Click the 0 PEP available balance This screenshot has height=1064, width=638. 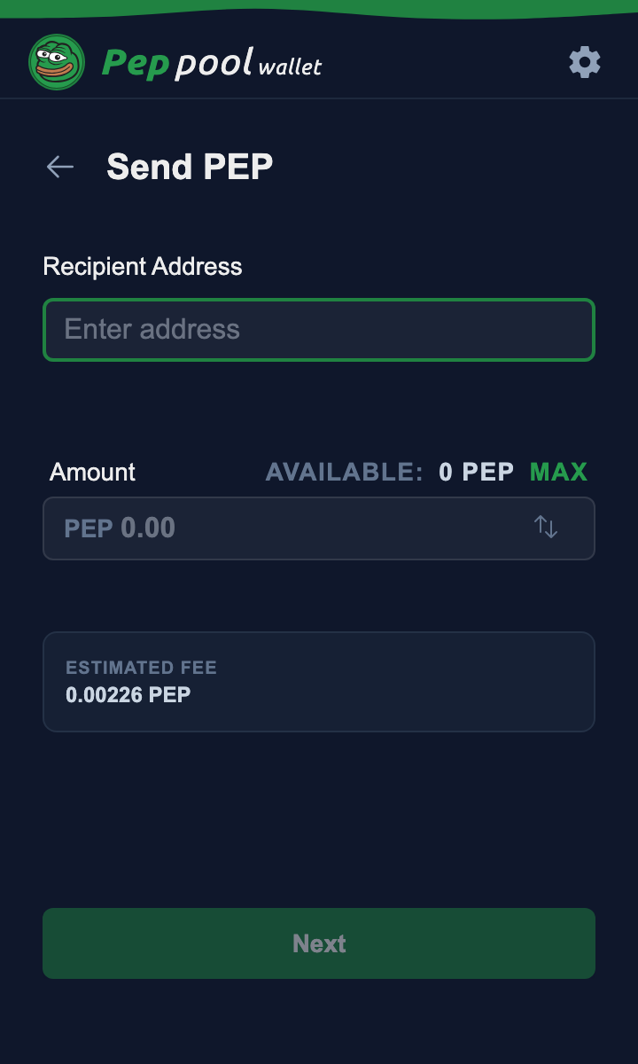coord(476,472)
